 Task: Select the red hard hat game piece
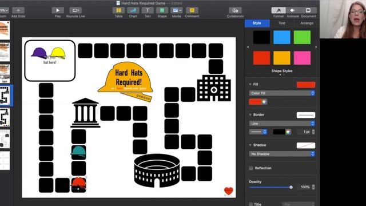point(78,184)
